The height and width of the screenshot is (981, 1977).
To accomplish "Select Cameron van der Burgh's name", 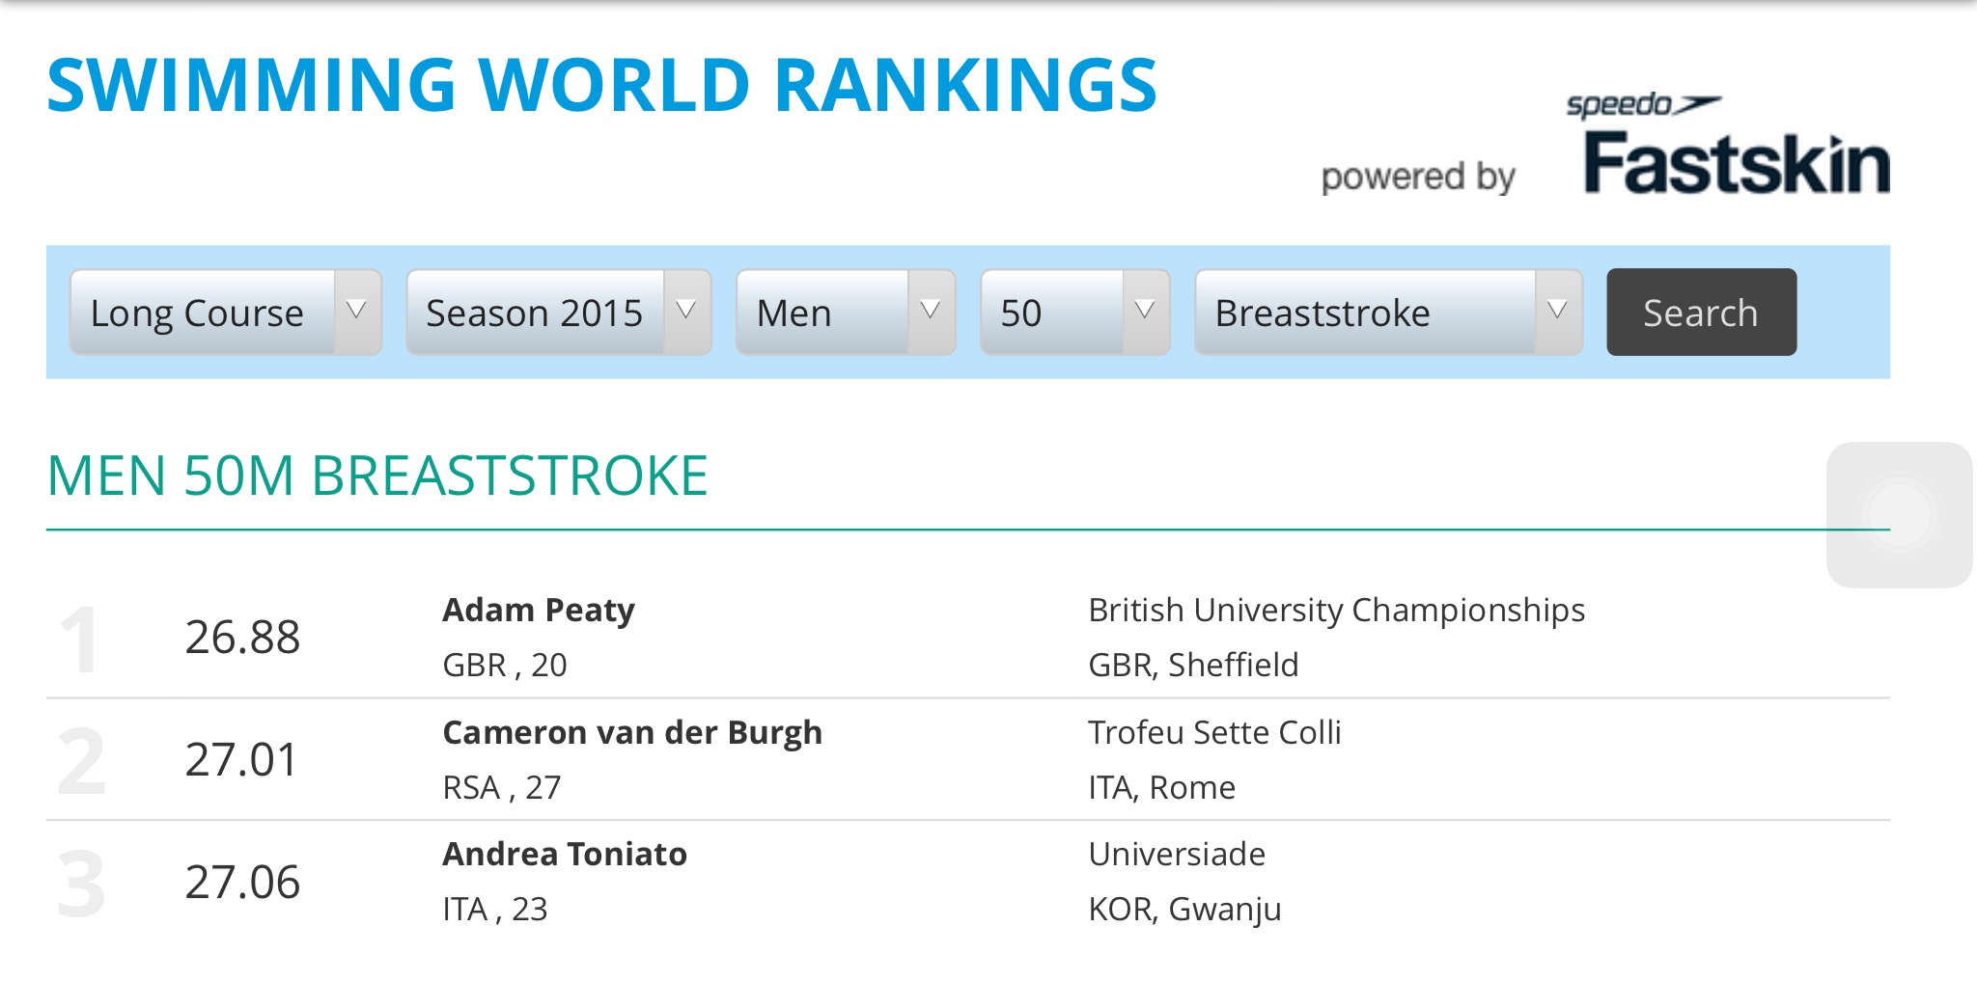I will (632, 733).
